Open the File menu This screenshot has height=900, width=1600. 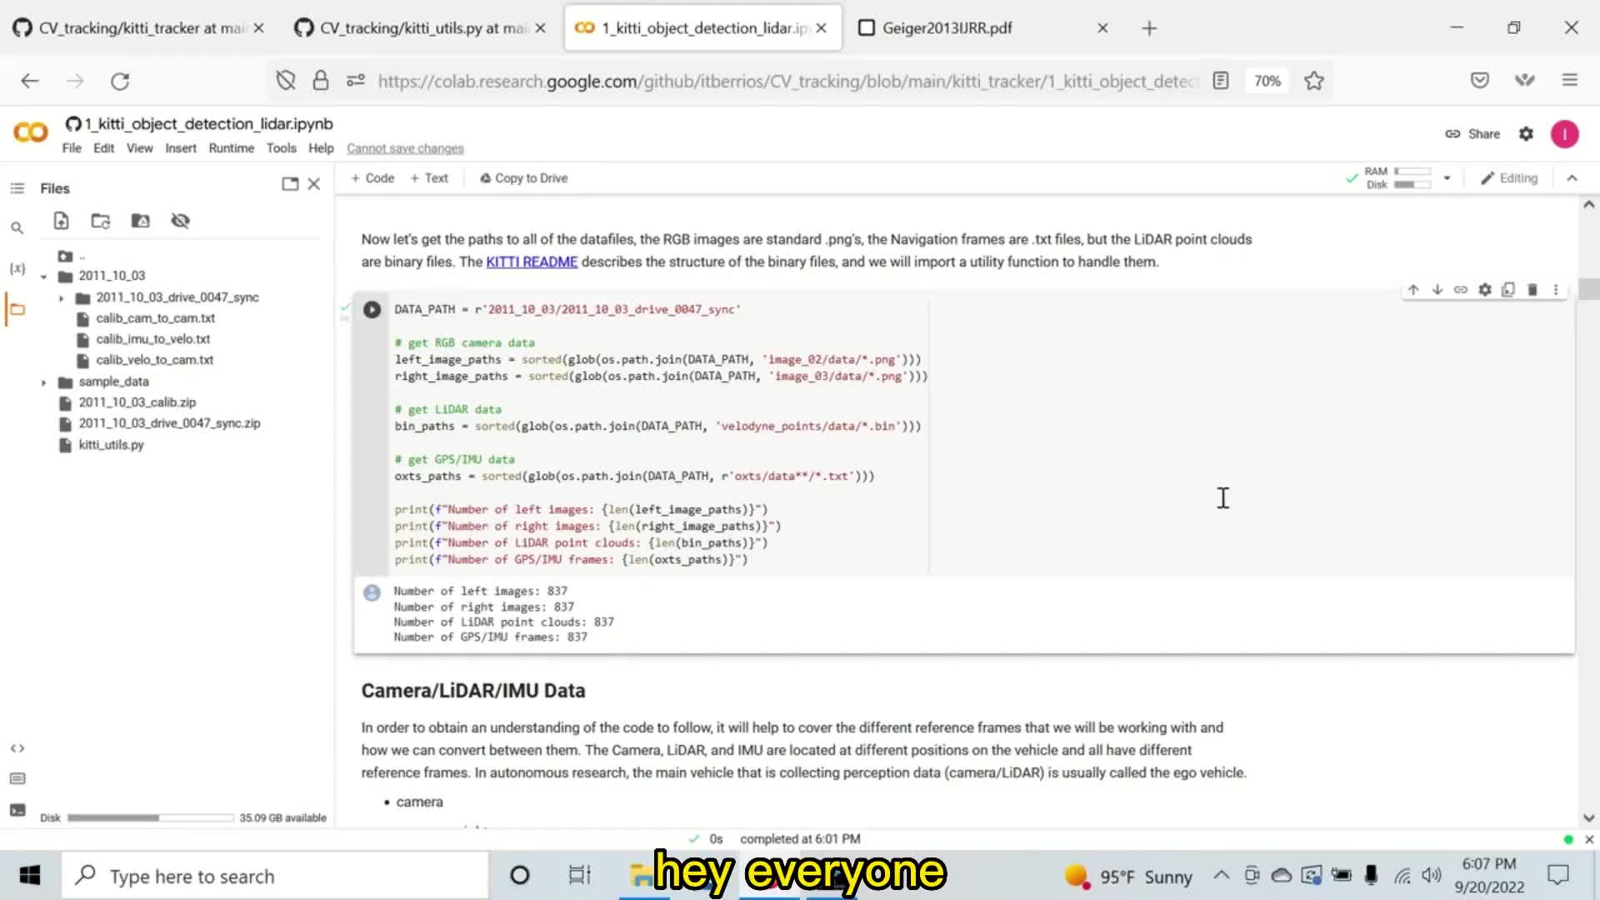click(72, 148)
